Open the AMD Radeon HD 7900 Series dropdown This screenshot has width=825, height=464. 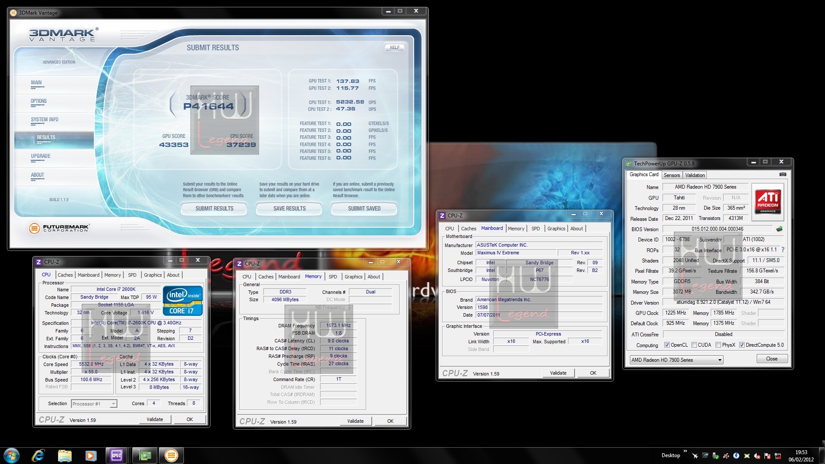676,360
